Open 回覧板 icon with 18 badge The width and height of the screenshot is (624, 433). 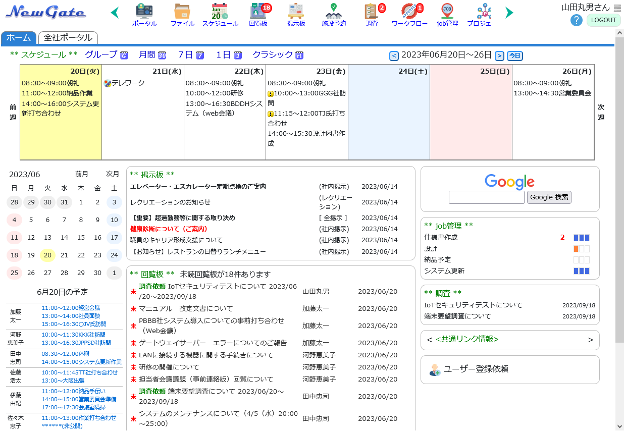click(258, 12)
